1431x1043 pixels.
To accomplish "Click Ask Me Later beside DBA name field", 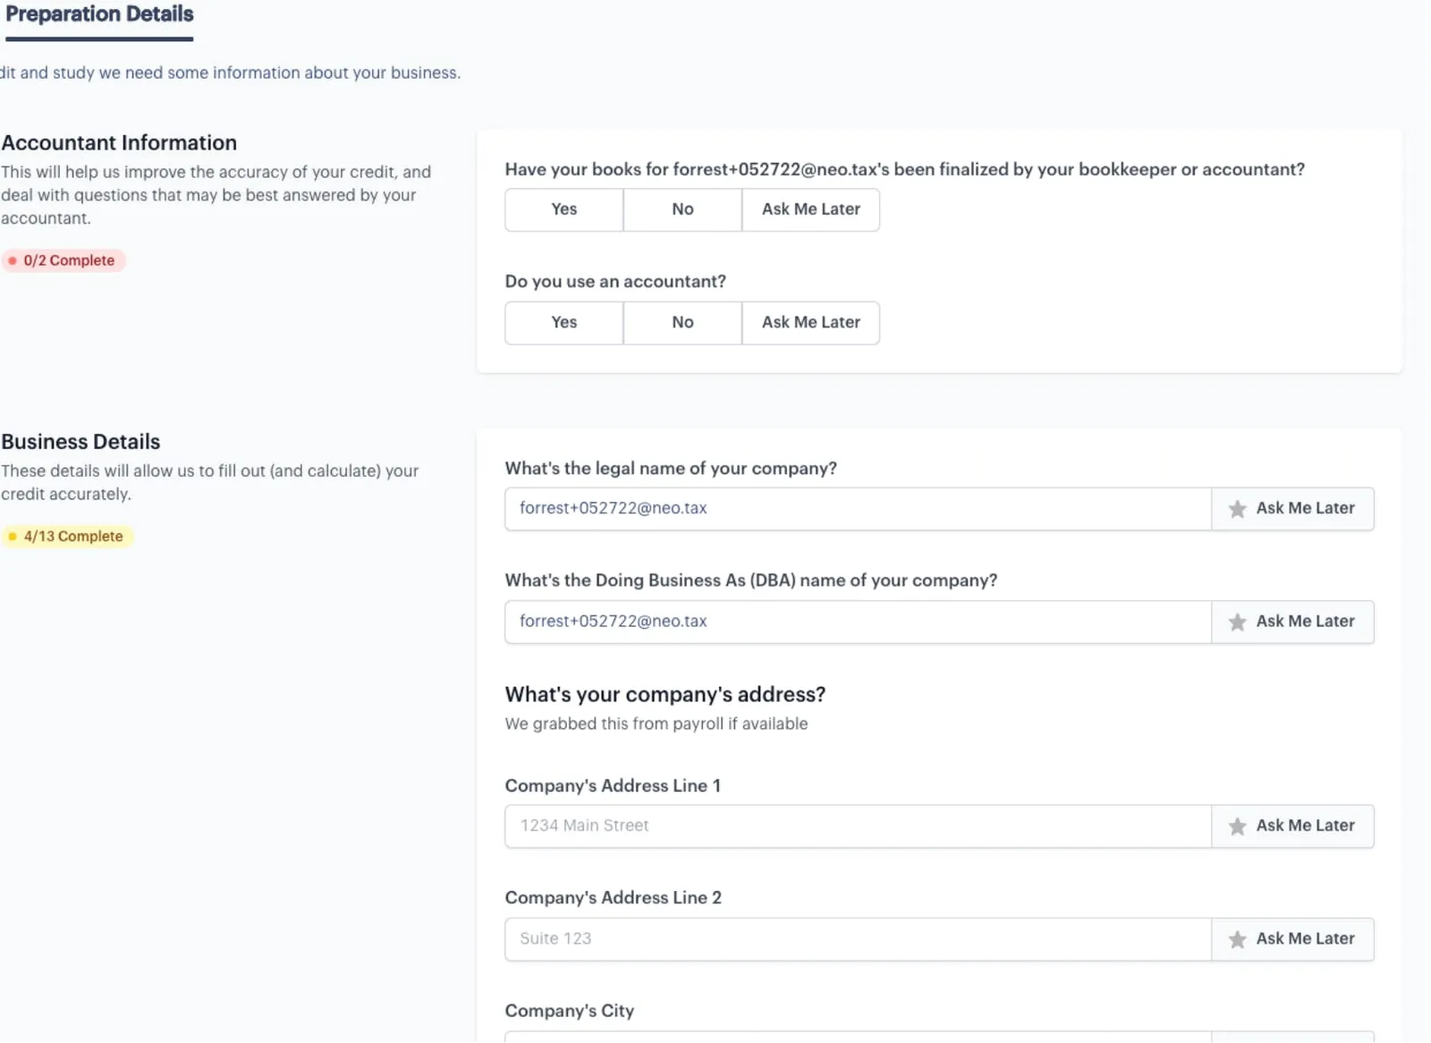I will (x=1292, y=622).
